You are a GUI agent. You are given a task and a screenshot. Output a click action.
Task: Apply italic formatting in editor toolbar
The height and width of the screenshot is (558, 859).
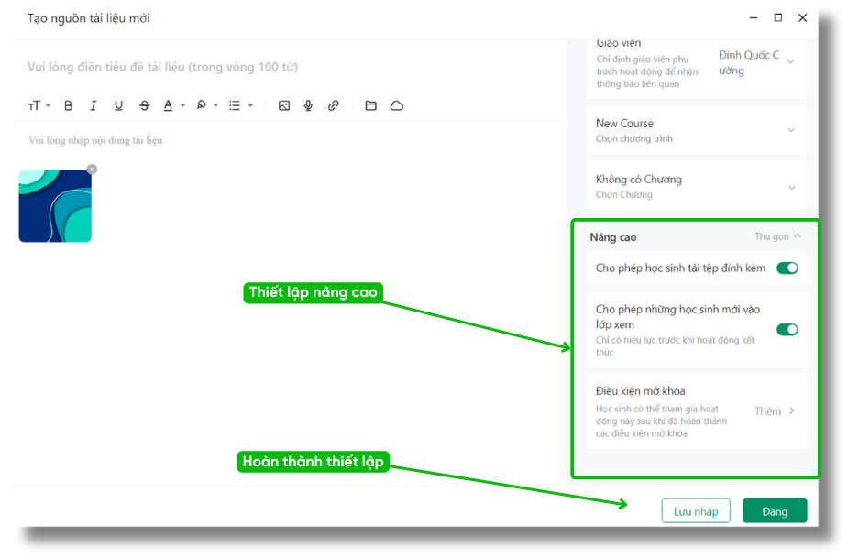(x=94, y=106)
